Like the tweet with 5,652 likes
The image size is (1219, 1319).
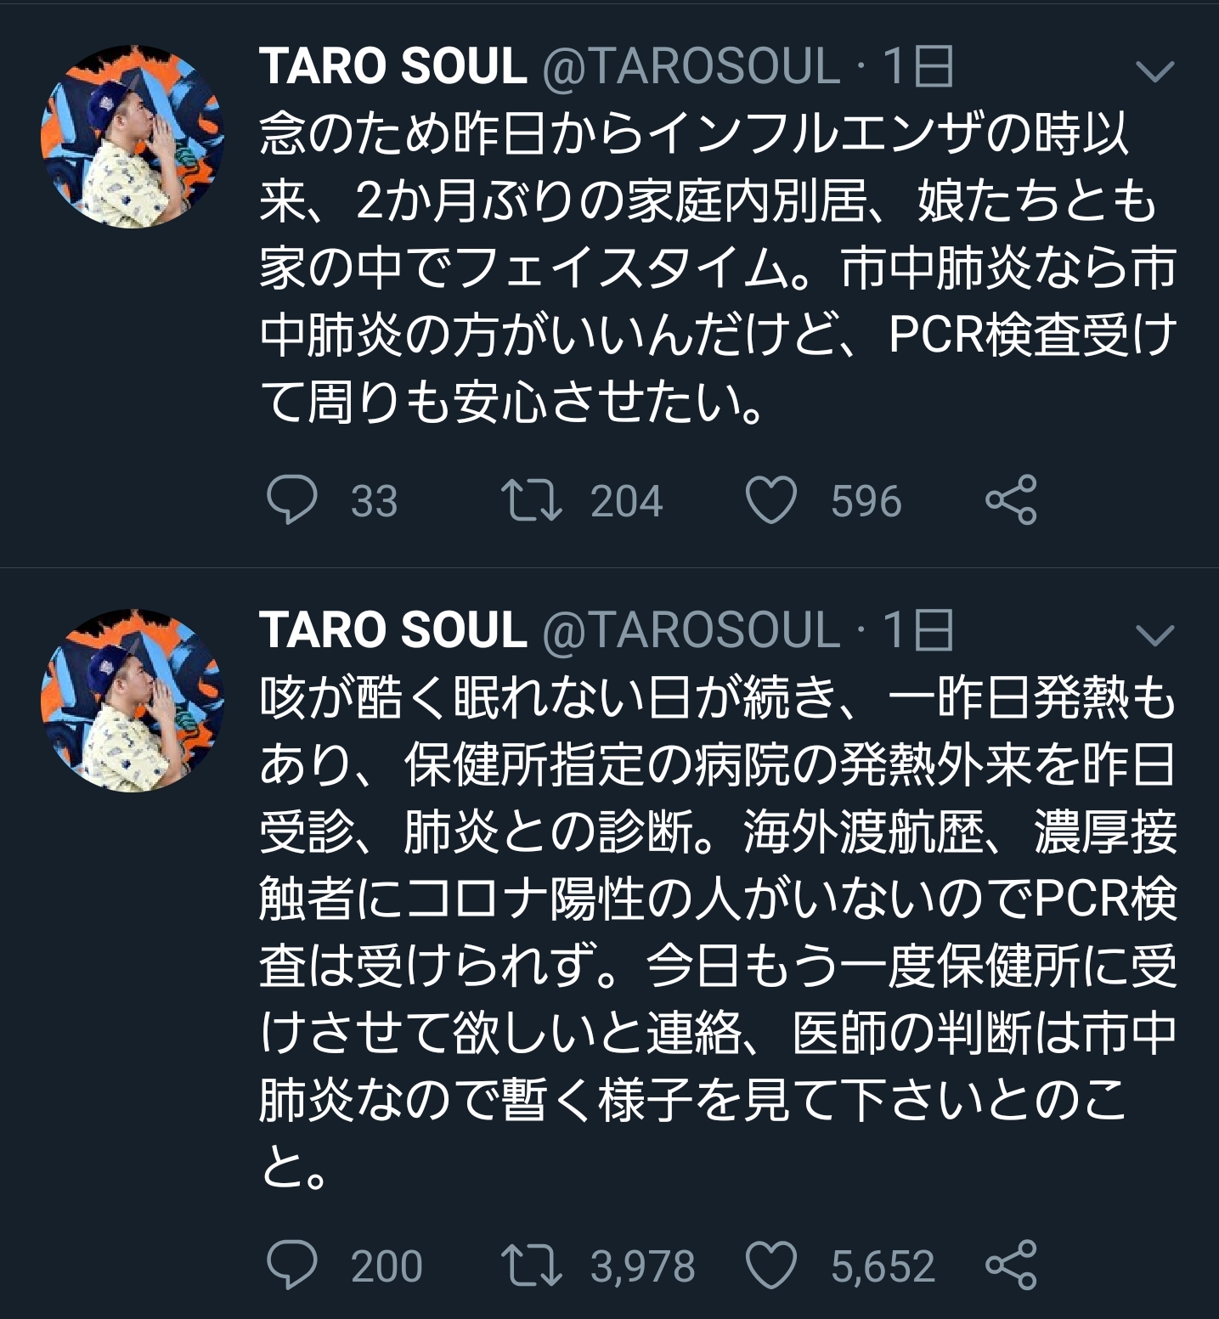click(x=770, y=1265)
